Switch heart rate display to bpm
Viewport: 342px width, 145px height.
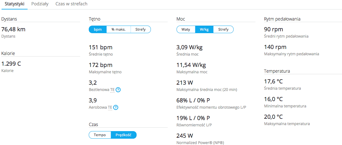click(98, 29)
